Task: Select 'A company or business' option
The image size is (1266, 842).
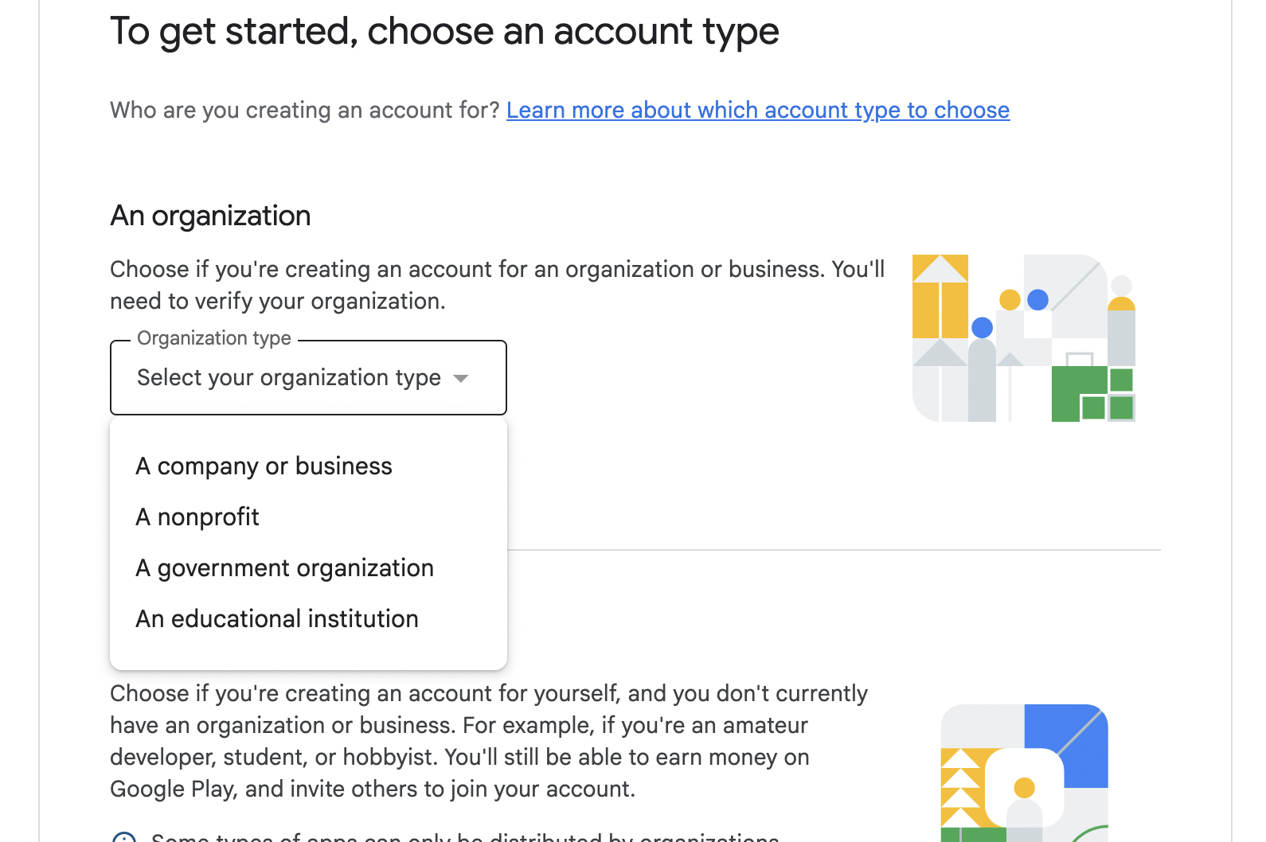Action: click(264, 466)
